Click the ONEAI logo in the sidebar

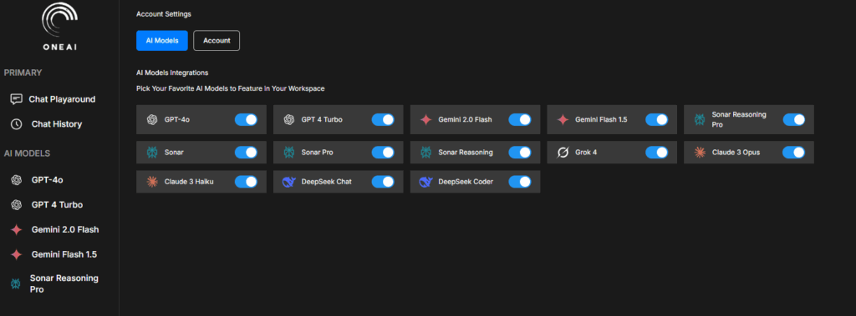coord(59,26)
